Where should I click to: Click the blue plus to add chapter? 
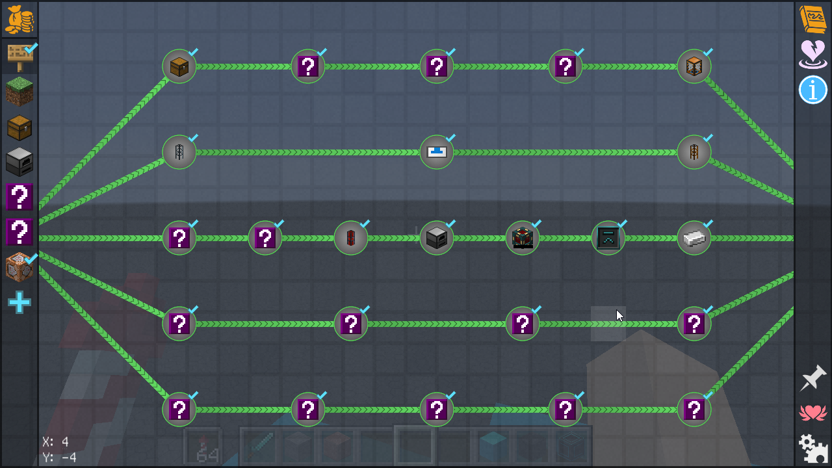(19, 302)
